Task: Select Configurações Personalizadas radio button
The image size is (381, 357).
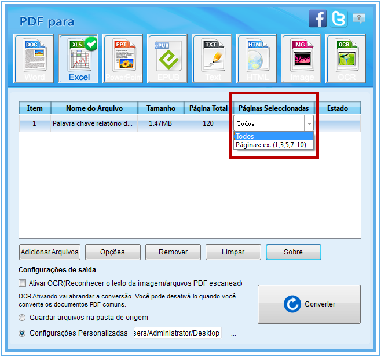Action: click(22, 333)
